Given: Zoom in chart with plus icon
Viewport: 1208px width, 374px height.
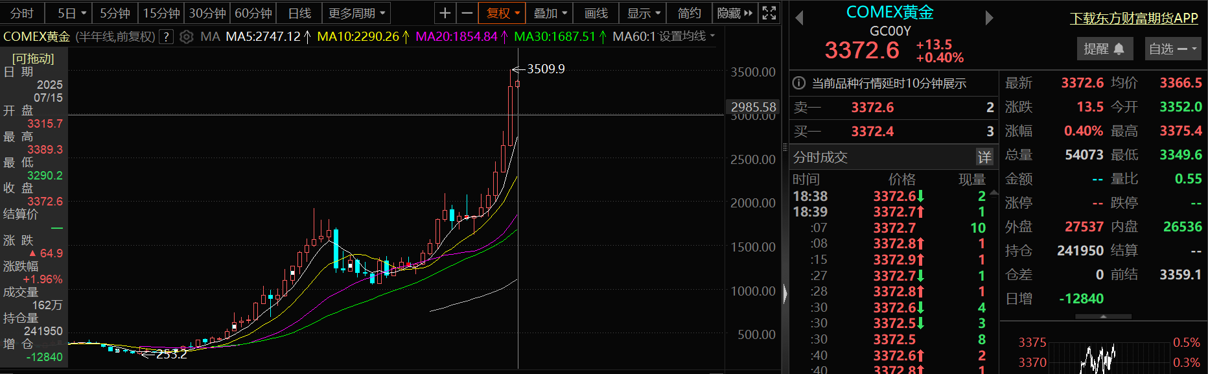Looking at the screenshot, I should (445, 13).
